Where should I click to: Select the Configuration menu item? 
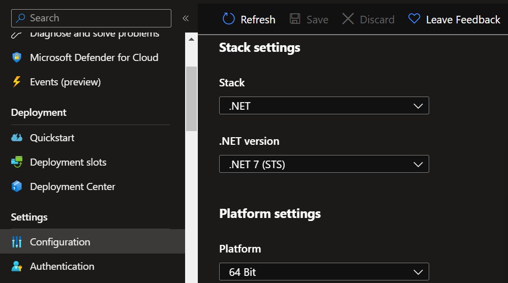pos(93,241)
